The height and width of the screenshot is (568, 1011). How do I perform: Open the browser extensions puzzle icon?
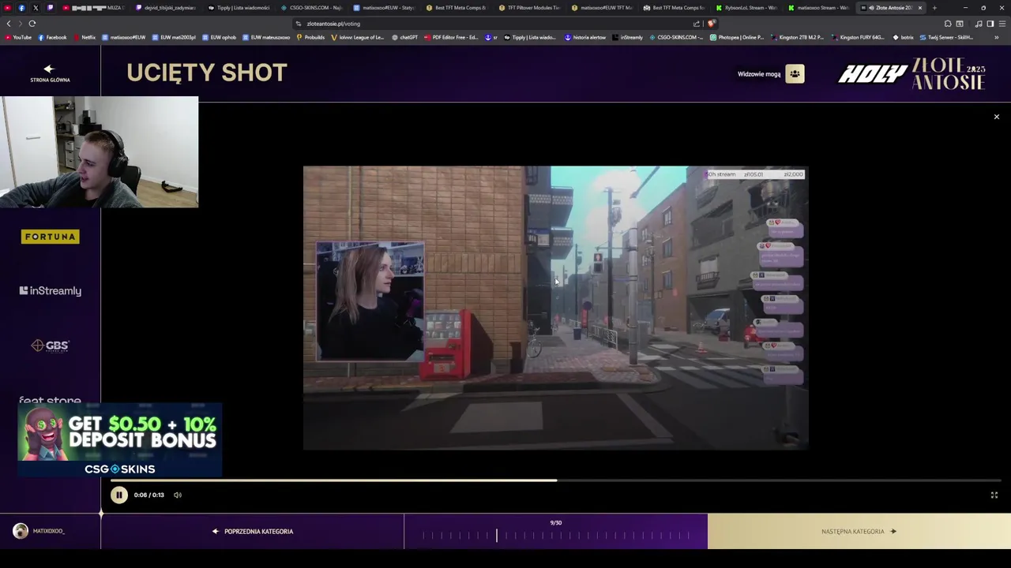click(x=948, y=24)
